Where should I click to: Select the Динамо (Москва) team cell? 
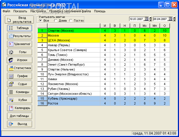pyautogui.click(x=74, y=60)
